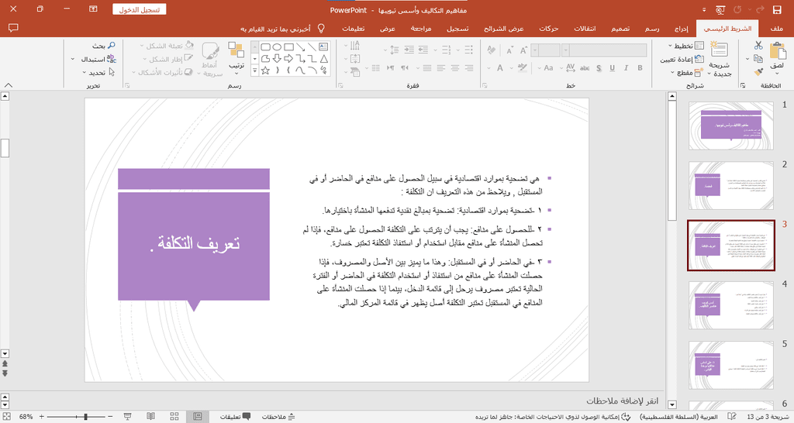Switch to the إدراج Insert tab
The height and width of the screenshot is (423, 794).
681,29
